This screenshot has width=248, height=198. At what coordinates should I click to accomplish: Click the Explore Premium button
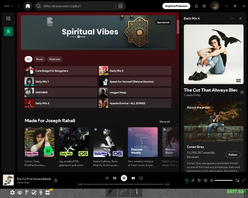[x=176, y=6]
